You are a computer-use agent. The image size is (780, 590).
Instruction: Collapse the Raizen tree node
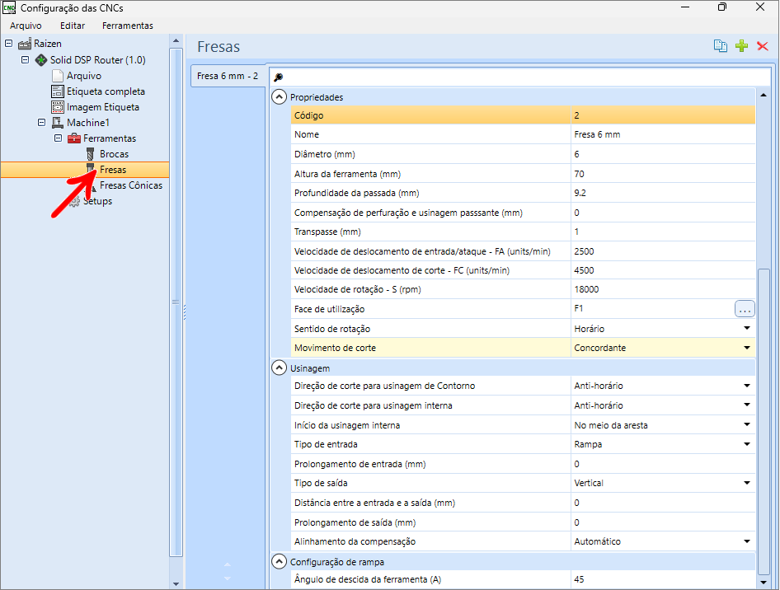coord(8,43)
